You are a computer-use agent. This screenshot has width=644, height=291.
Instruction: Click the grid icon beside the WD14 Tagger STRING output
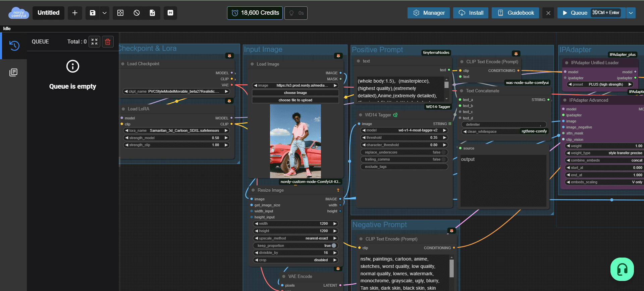point(450,124)
